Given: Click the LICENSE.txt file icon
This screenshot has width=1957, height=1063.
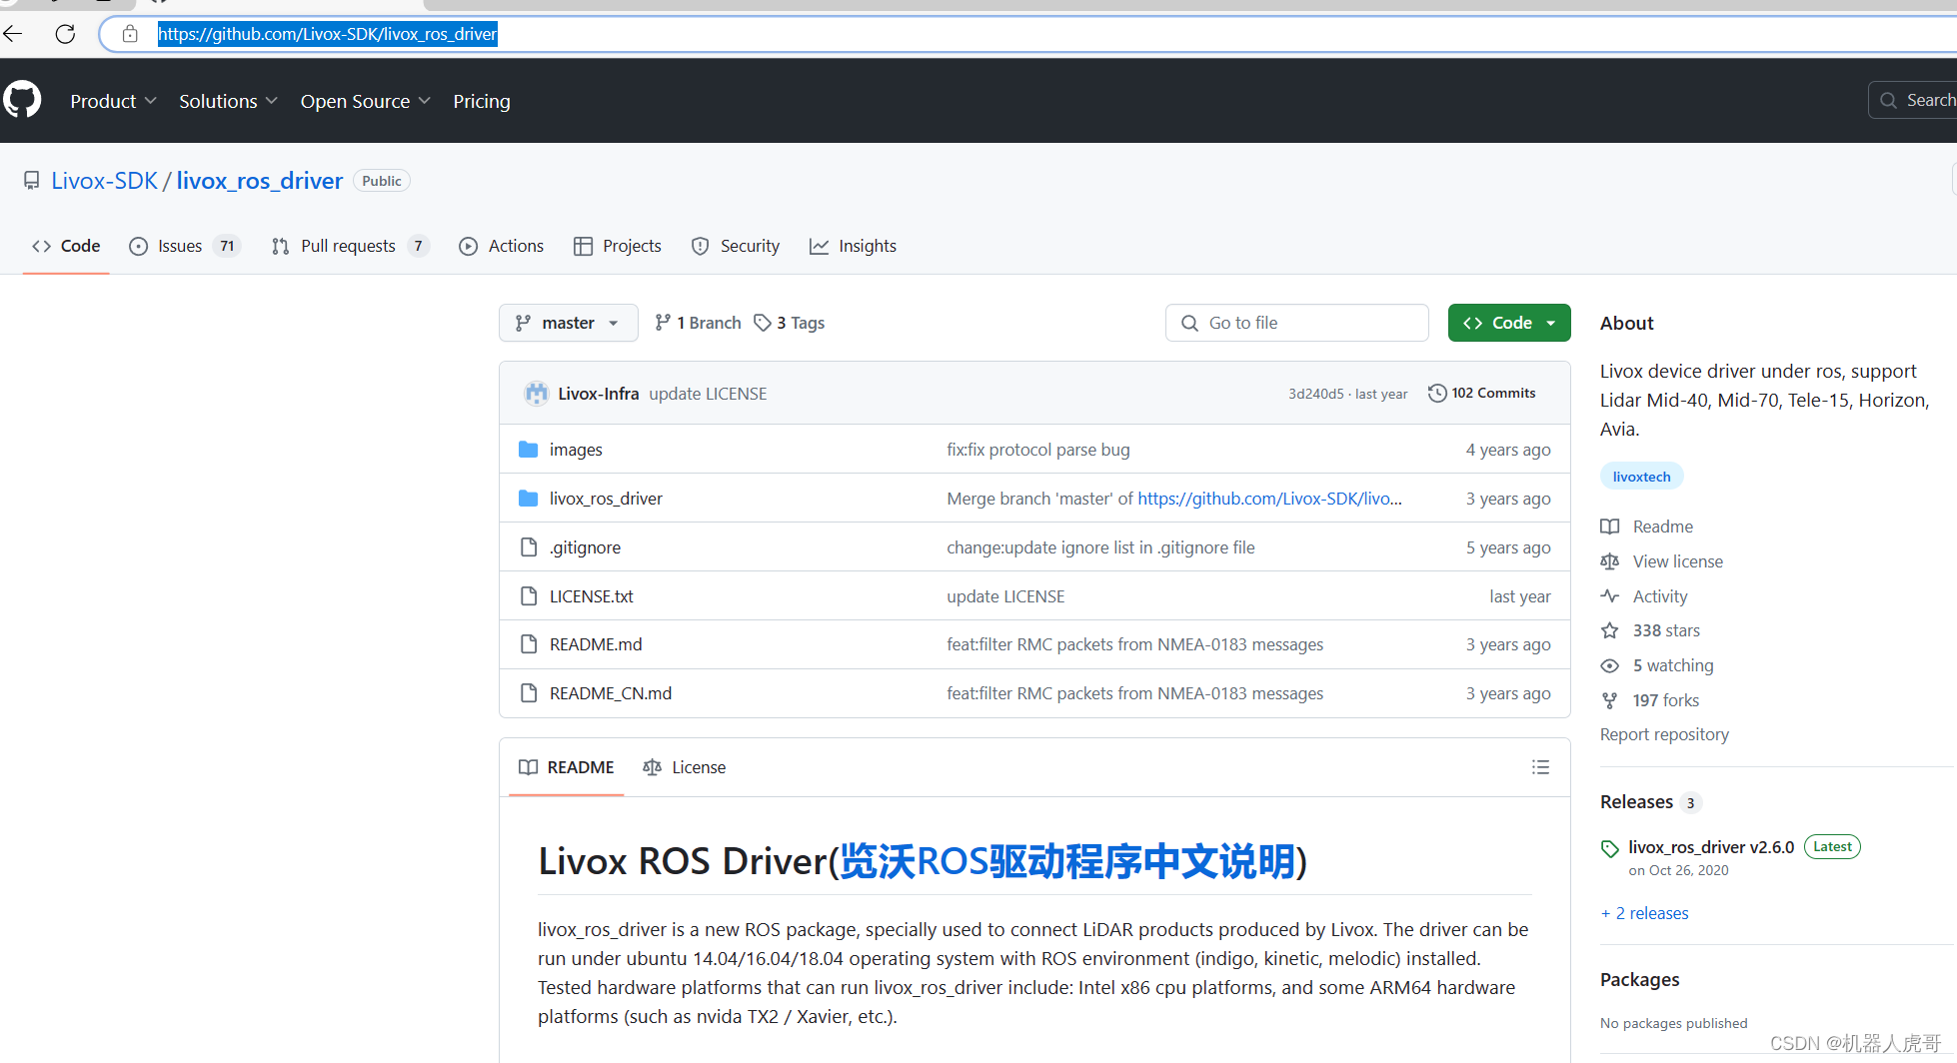Looking at the screenshot, I should tap(529, 596).
